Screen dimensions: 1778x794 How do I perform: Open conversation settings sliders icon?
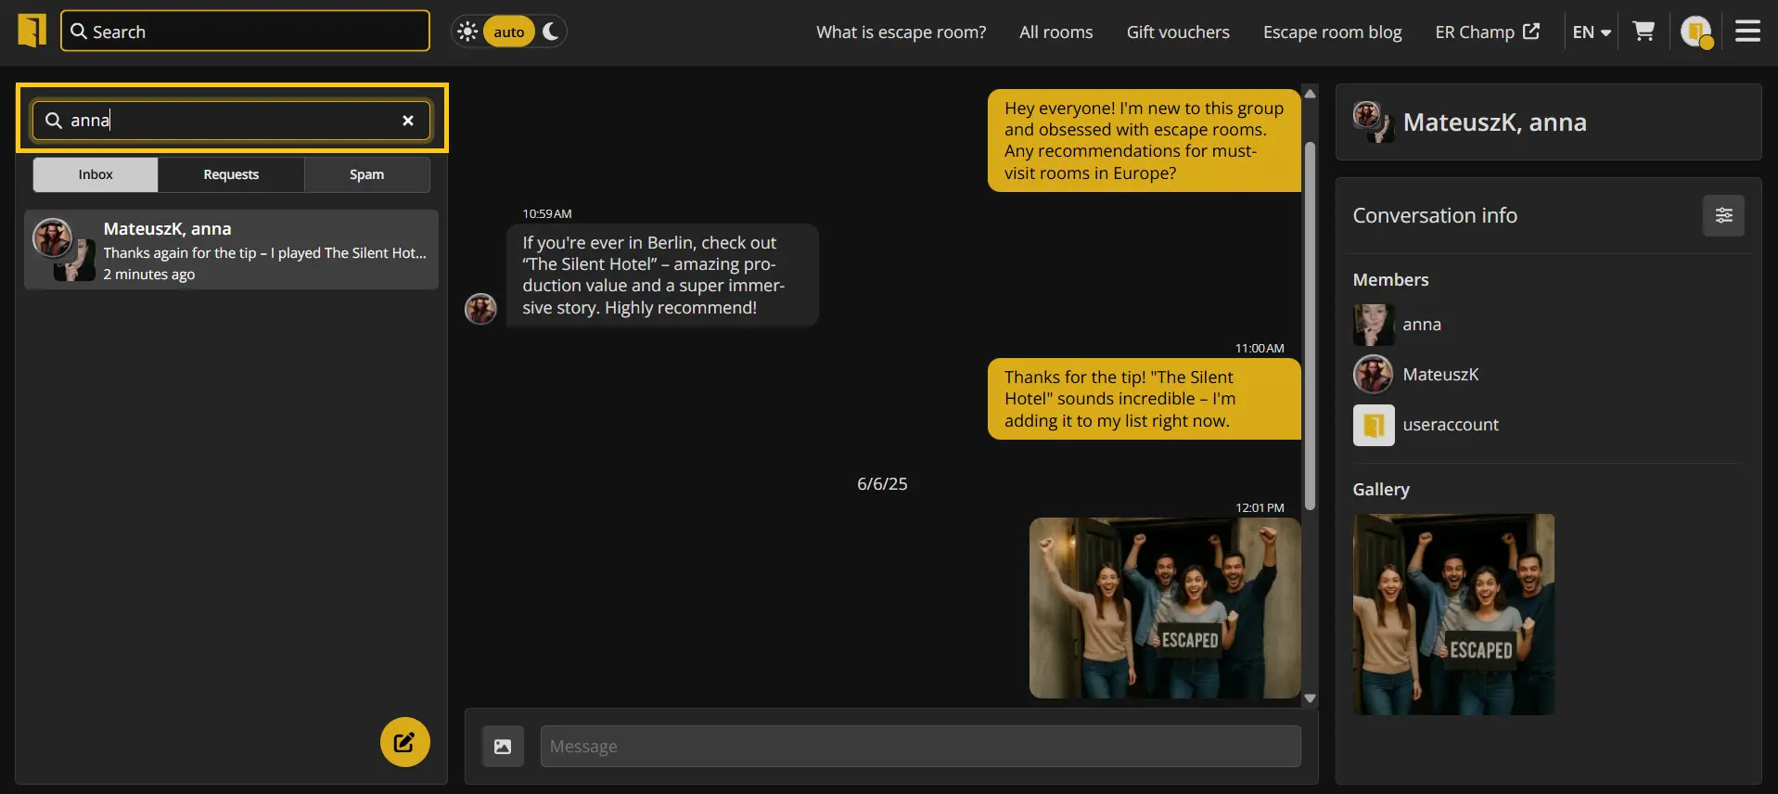coord(1723,215)
